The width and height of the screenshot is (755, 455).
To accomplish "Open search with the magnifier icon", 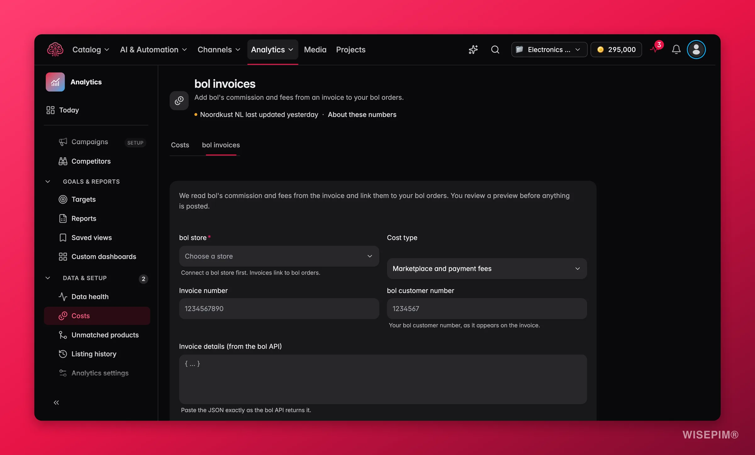I will (x=495, y=49).
